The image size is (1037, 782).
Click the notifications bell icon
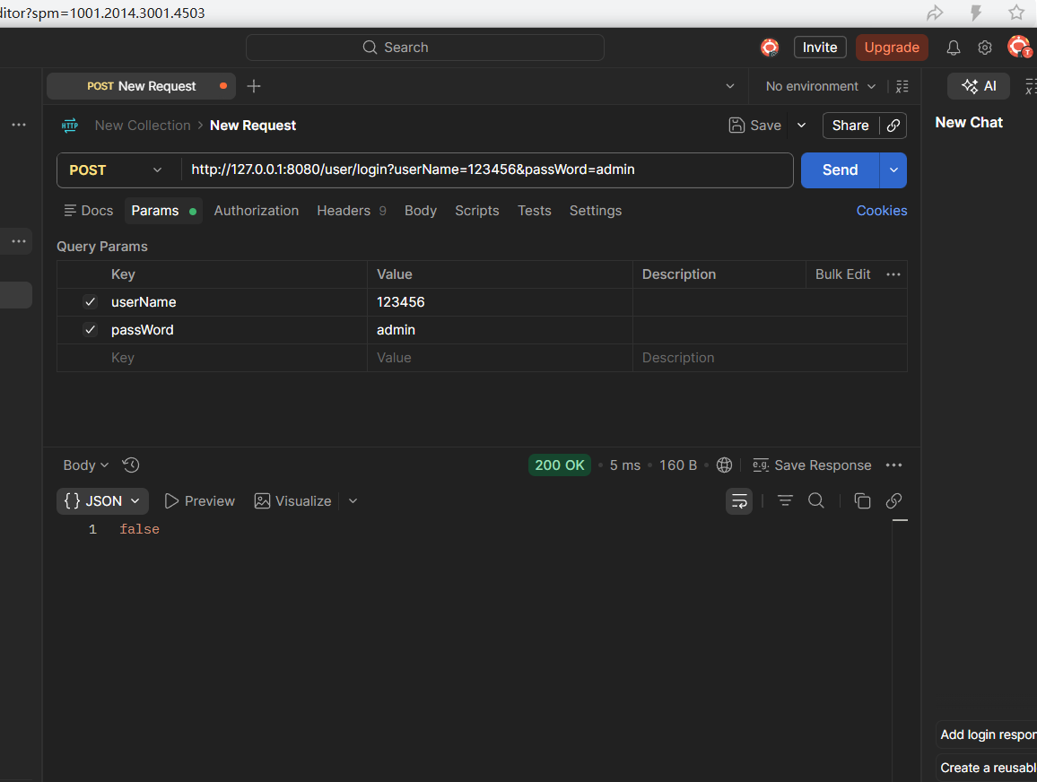tap(953, 48)
